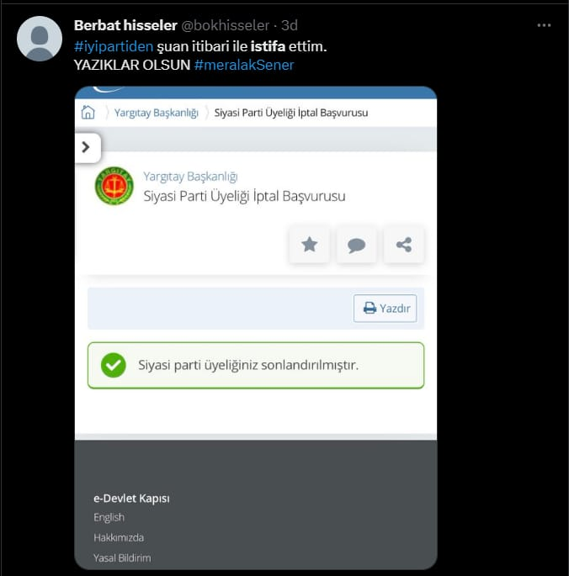Expand the side panel chevron arrow

[x=87, y=147]
